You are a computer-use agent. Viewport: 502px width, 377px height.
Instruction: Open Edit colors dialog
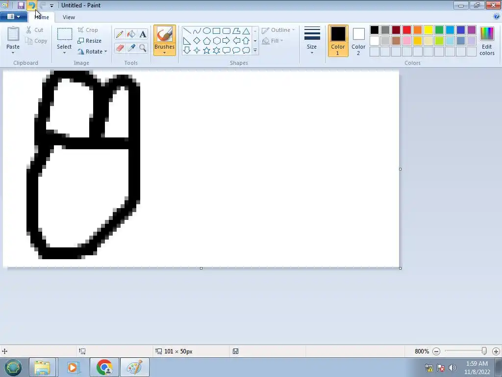point(487,41)
